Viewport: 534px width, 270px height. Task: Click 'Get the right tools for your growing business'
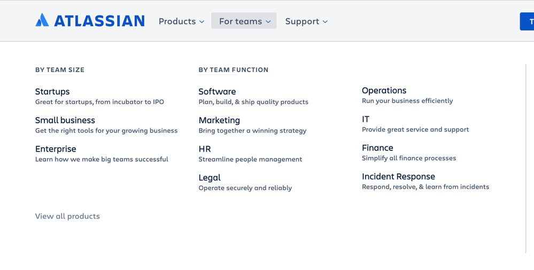[106, 131]
